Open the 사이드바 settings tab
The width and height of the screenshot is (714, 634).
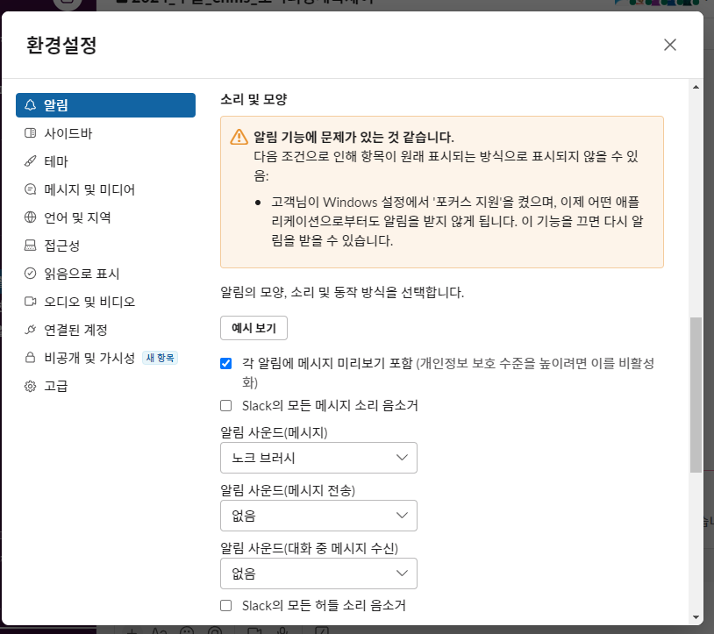105,133
